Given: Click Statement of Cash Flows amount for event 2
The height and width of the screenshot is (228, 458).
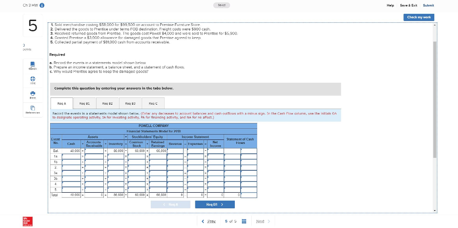Looking at the screenshot, I should (x=232, y=168).
